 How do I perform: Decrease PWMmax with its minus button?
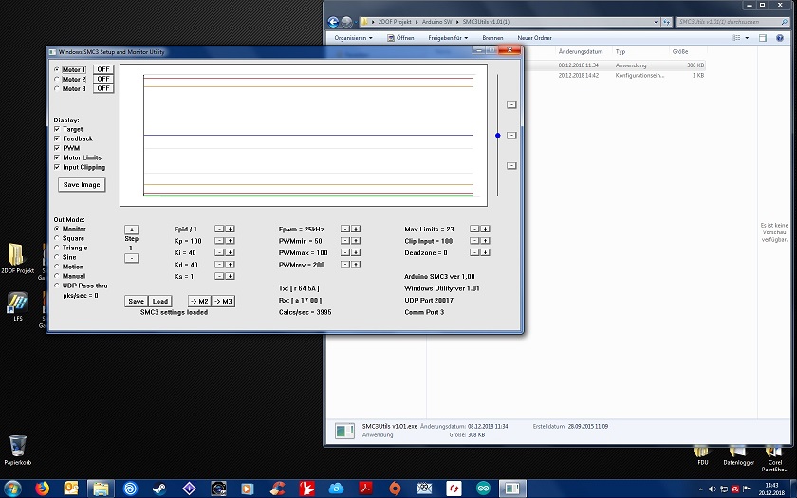coord(345,252)
